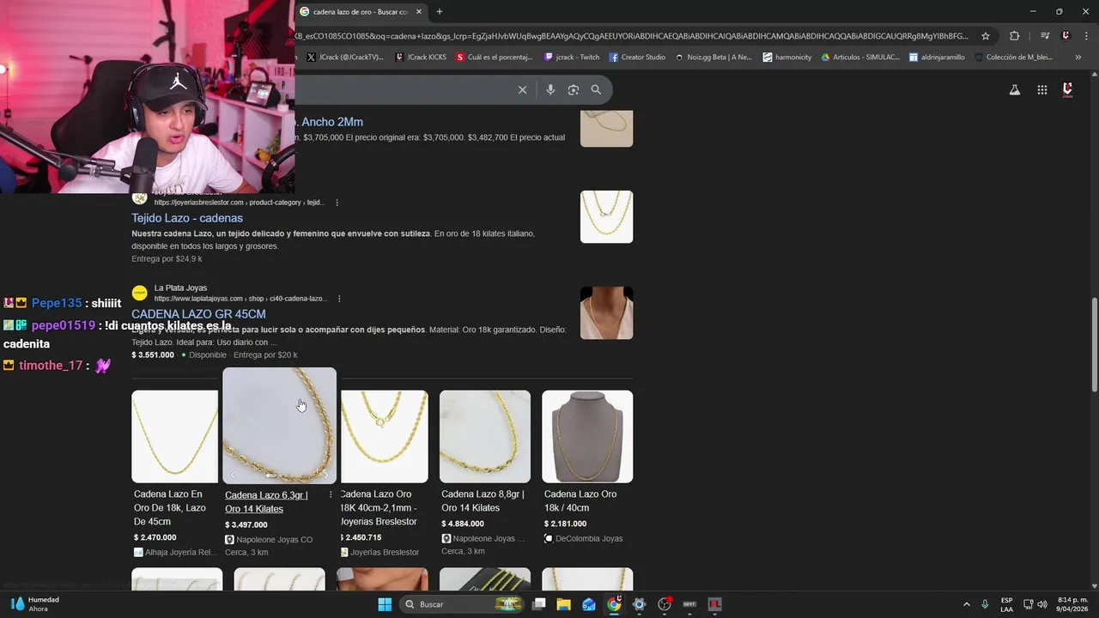Open JCrack KICKS bookmark
The image size is (1099, 618).
[421, 58]
